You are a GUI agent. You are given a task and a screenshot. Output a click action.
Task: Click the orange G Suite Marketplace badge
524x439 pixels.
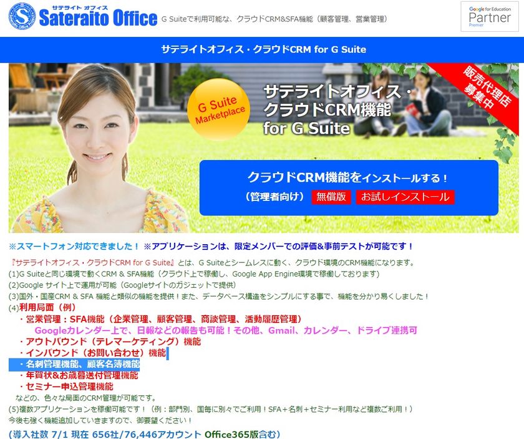(218, 109)
